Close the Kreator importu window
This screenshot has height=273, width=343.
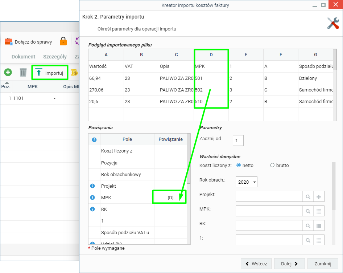pos(335,5)
